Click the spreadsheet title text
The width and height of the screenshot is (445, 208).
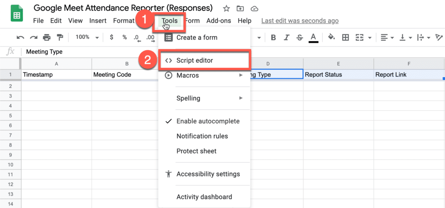tap(123, 8)
